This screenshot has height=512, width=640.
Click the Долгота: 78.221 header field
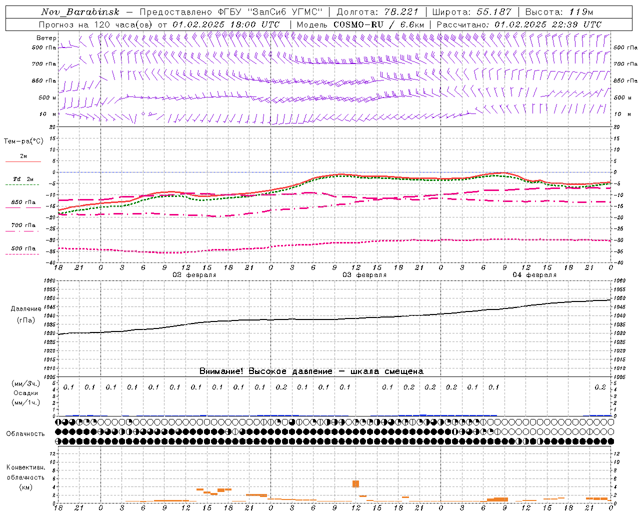pos(376,12)
